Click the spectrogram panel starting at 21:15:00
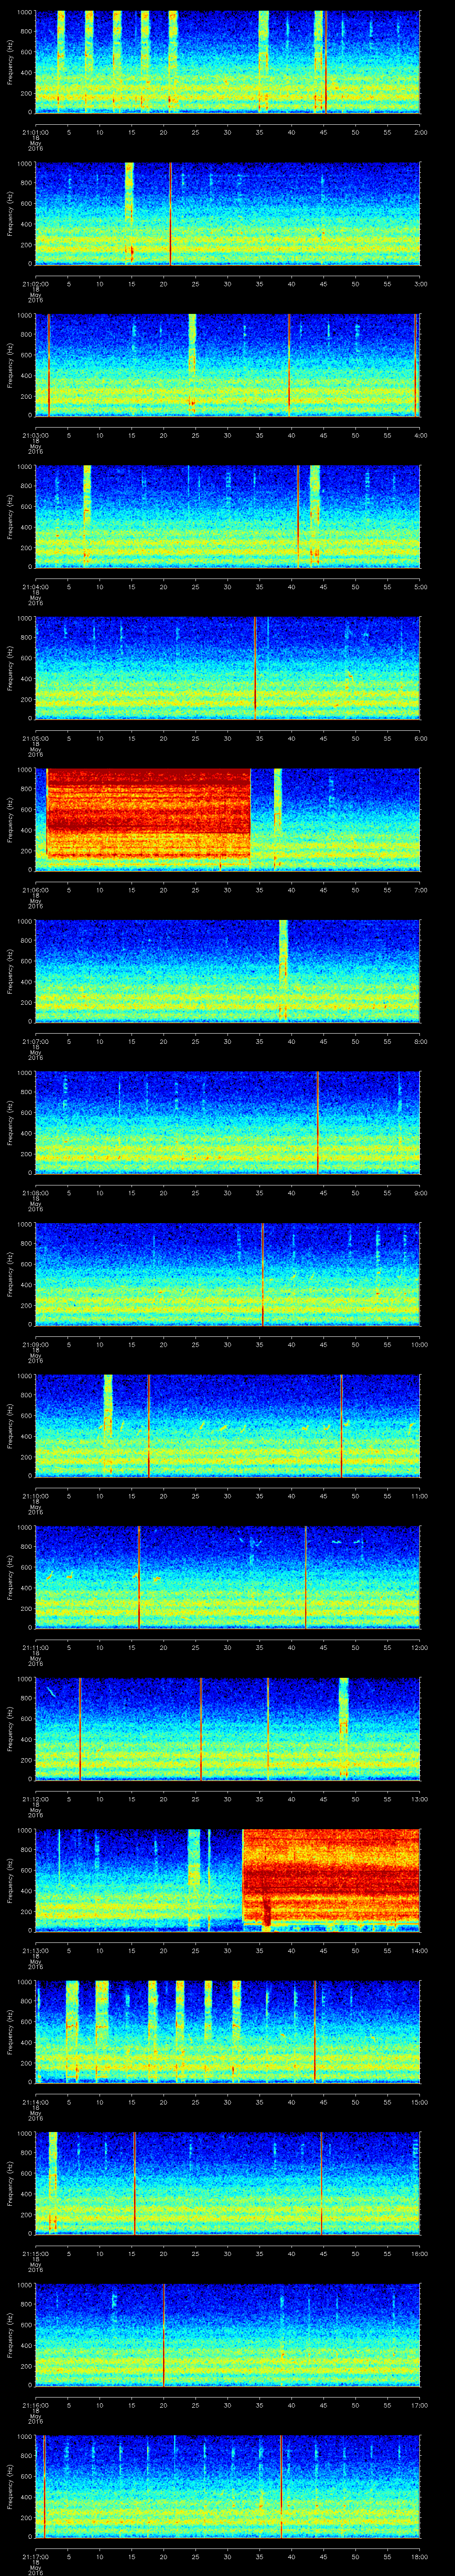The width and height of the screenshot is (455, 2576). point(228,2185)
